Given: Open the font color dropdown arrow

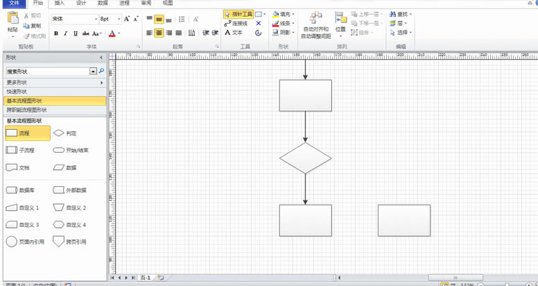Looking at the screenshot, I should pos(119,33).
